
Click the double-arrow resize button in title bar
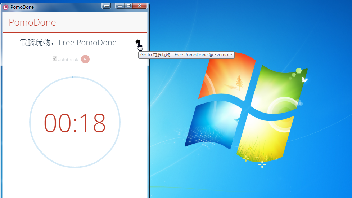coord(107,6)
